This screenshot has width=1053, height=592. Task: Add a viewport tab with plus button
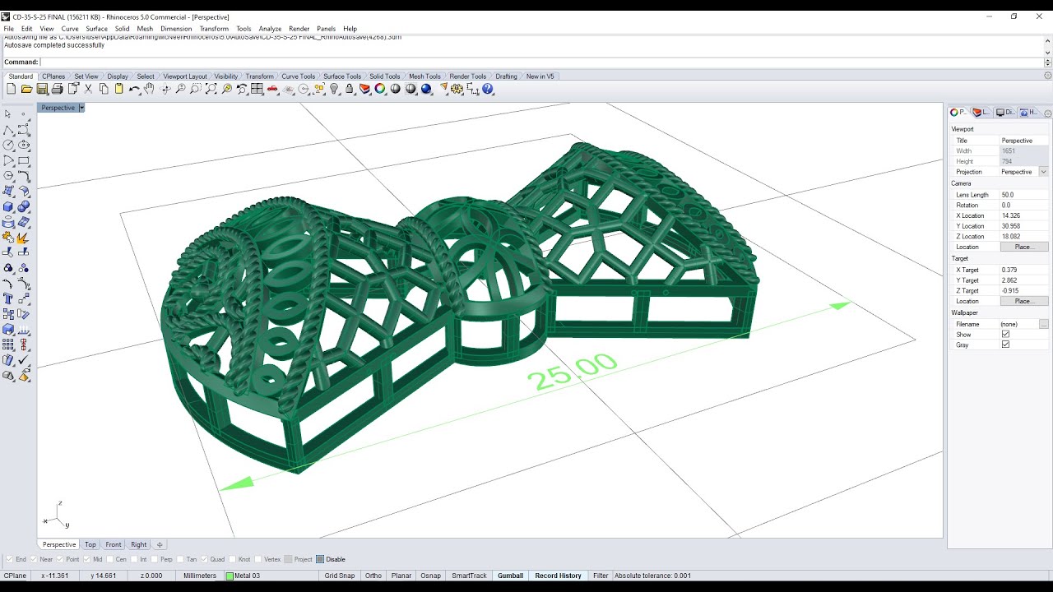point(160,544)
